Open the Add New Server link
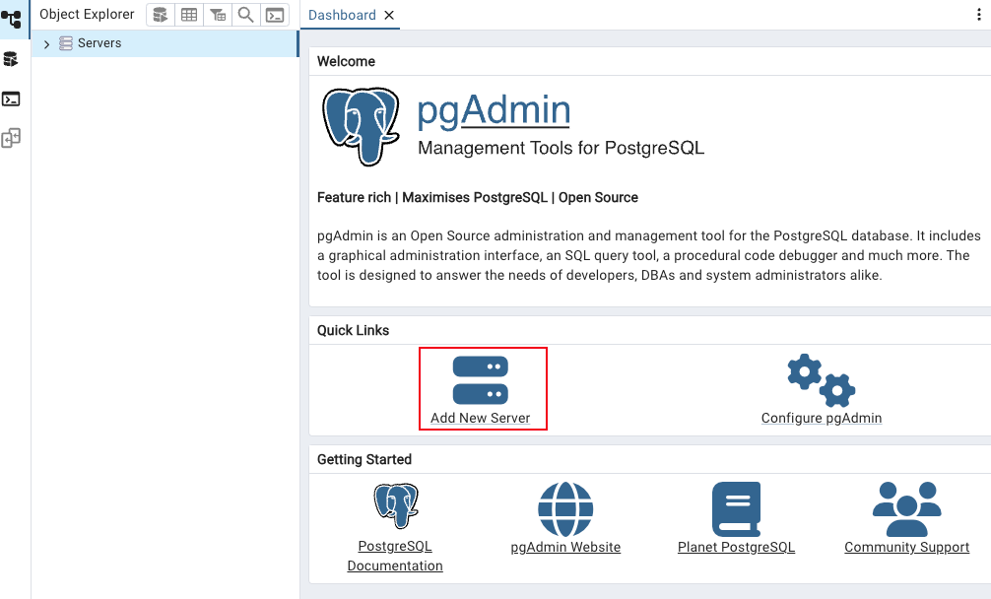Viewport: 991px width, 599px height. pyautogui.click(x=481, y=418)
